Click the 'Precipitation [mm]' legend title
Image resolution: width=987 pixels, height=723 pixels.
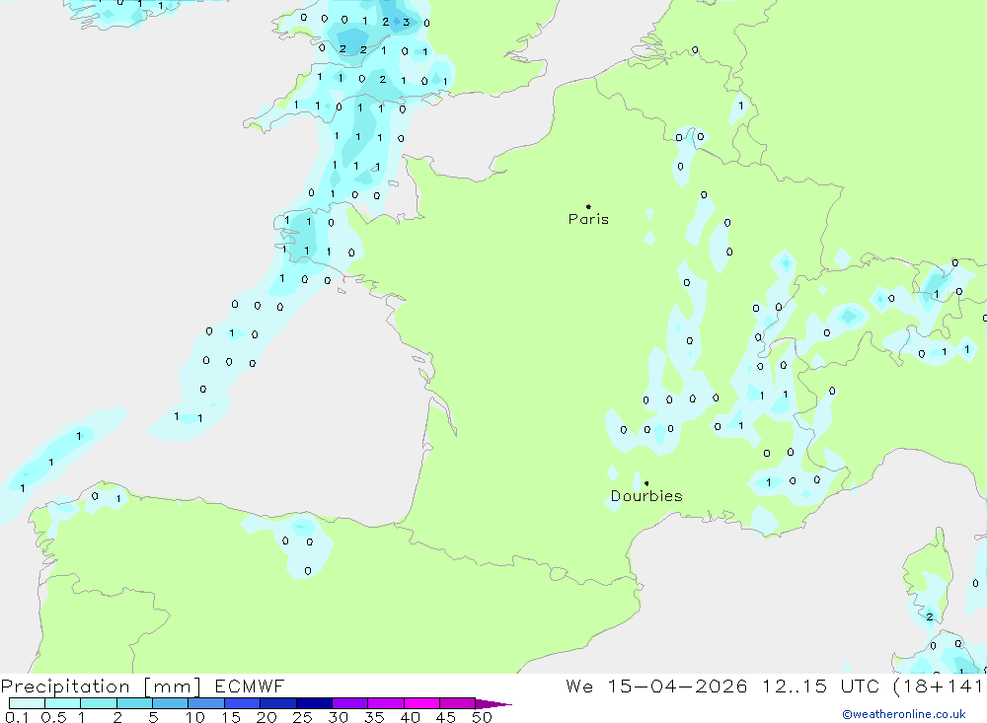click(102, 686)
